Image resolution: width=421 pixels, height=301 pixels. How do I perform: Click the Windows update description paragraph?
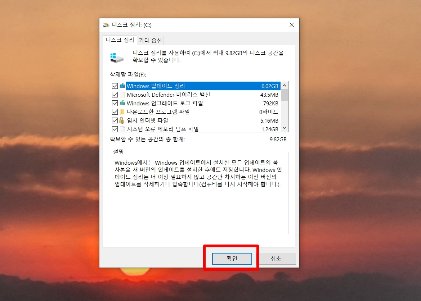pos(198,173)
